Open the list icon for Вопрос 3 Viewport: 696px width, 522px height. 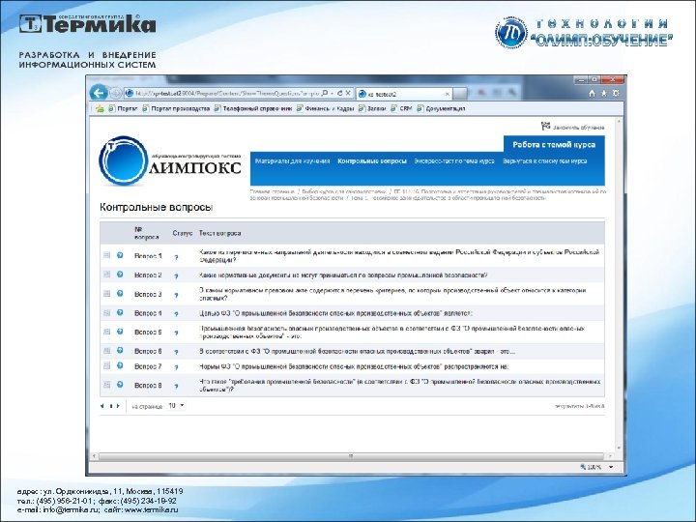(106, 294)
